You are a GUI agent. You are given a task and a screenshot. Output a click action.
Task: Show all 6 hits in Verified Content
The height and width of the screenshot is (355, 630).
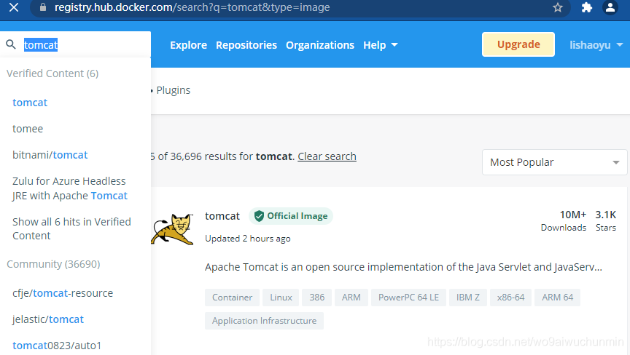(x=72, y=228)
